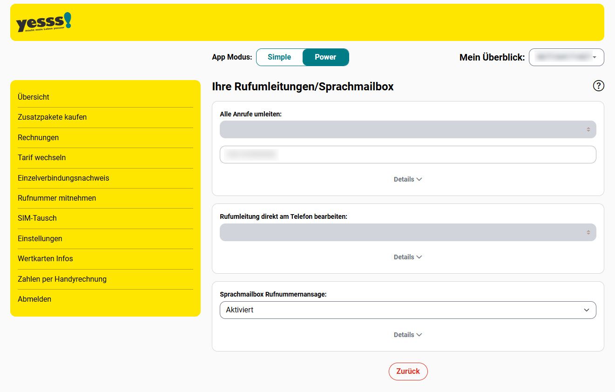This screenshot has width=615, height=392.
Task: Open Einzelverbindungsnachweis in sidebar
Action: click(63, 178)
